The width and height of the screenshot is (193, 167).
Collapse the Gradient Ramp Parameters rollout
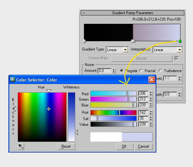pos(84,13)
